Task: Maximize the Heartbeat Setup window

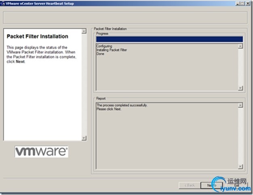Action: point(242,3)
